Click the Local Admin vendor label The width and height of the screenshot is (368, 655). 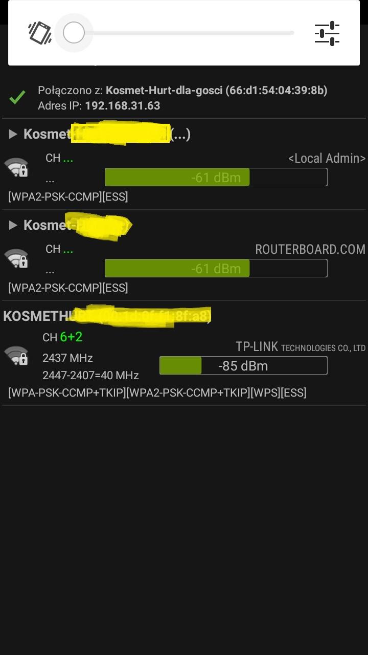tap(327, 159)
